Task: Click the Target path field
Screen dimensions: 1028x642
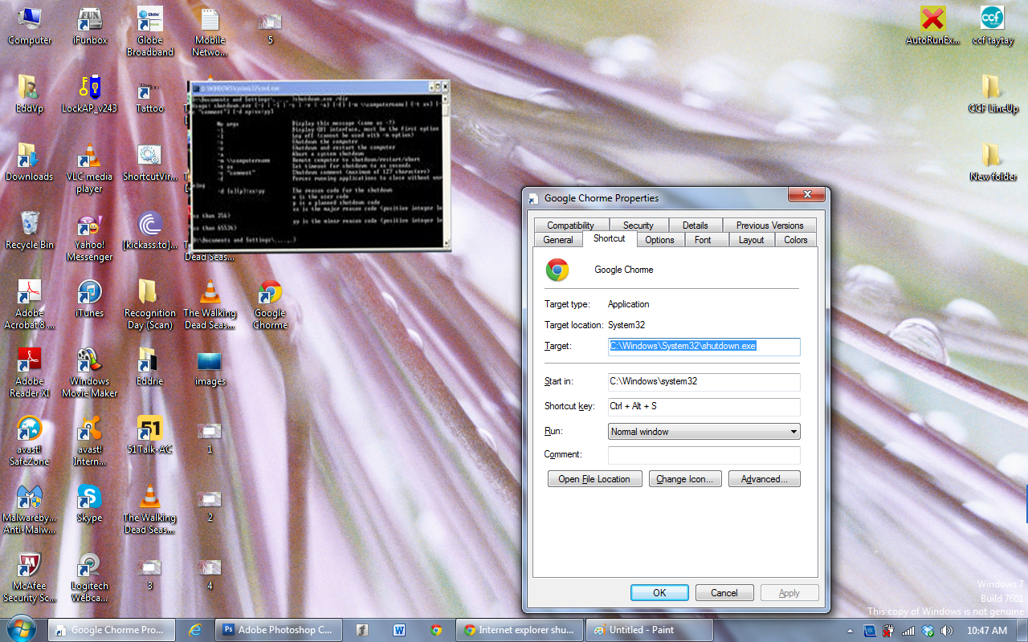Action: [x=704, y=346]
